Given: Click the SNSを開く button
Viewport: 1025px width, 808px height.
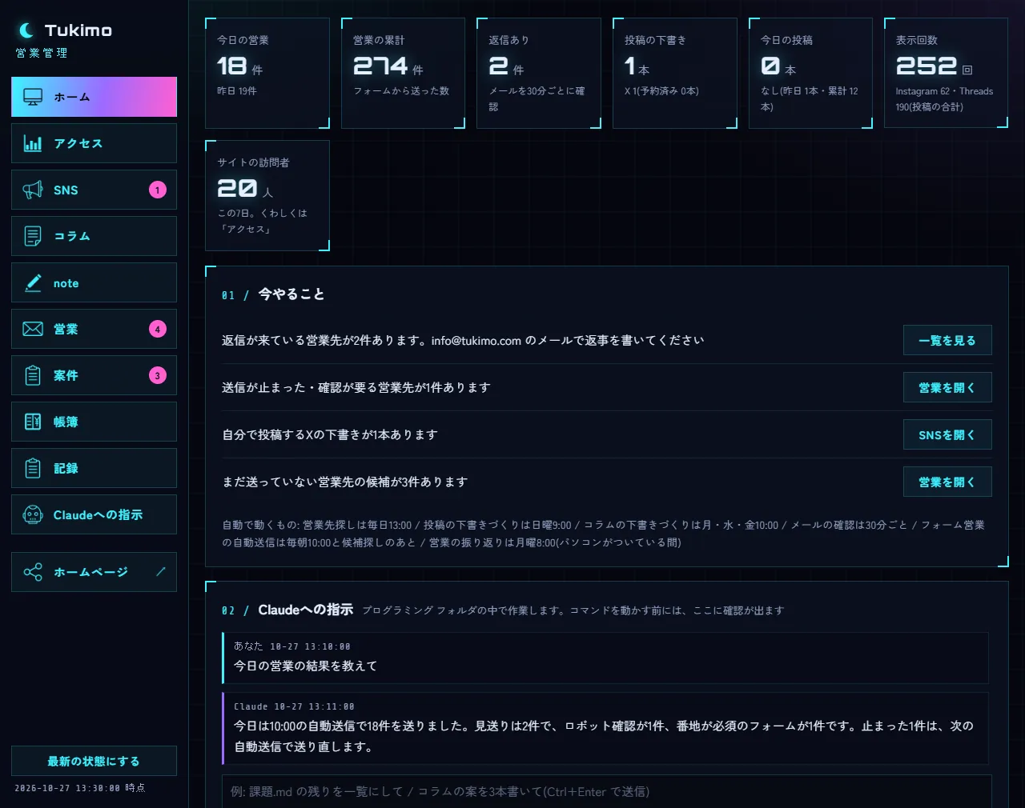Looking at the screenshot, I should [947, 434].
